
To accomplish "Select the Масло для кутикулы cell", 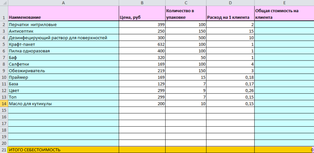I will tap(63, 104).
